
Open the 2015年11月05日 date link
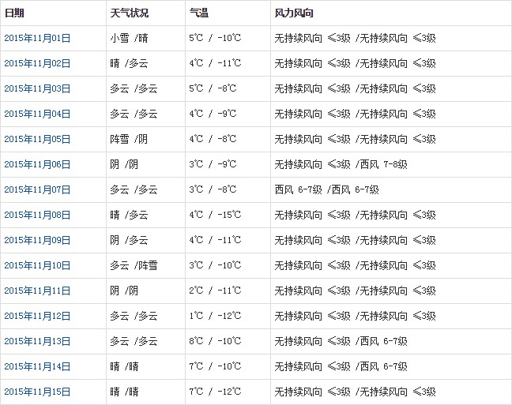37,139
